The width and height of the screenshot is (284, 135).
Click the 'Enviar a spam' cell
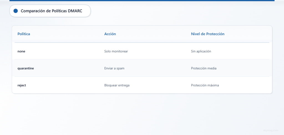(x=114, y=68)
